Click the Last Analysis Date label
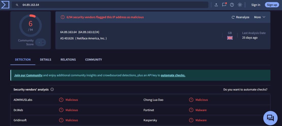282x126 pixels. pos(254,33)
